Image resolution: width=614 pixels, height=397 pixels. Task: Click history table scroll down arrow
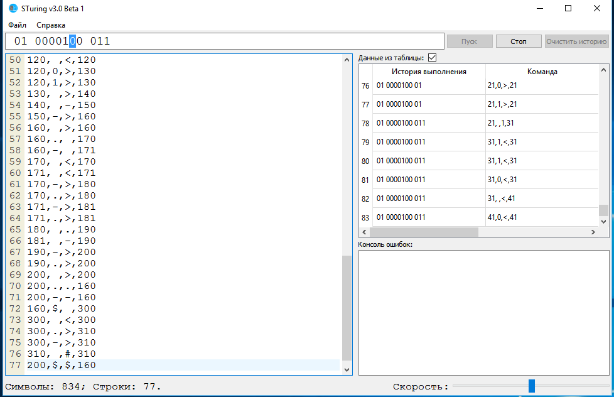(x=603, y=221)
